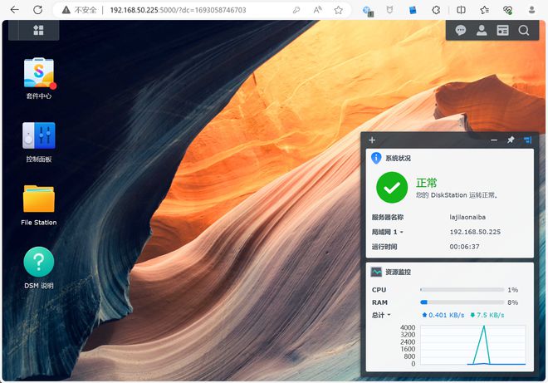Screen dimensions: 548x383
Task: Open DSM search magnifier icon
Action: coord(524,31)
